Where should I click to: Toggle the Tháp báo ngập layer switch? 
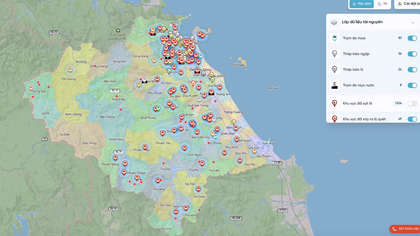point(412,54)
